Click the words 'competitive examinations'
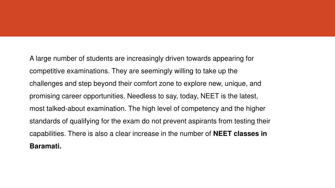The width and height of the screenshot is (335, 188). click(x=69, y=71)
